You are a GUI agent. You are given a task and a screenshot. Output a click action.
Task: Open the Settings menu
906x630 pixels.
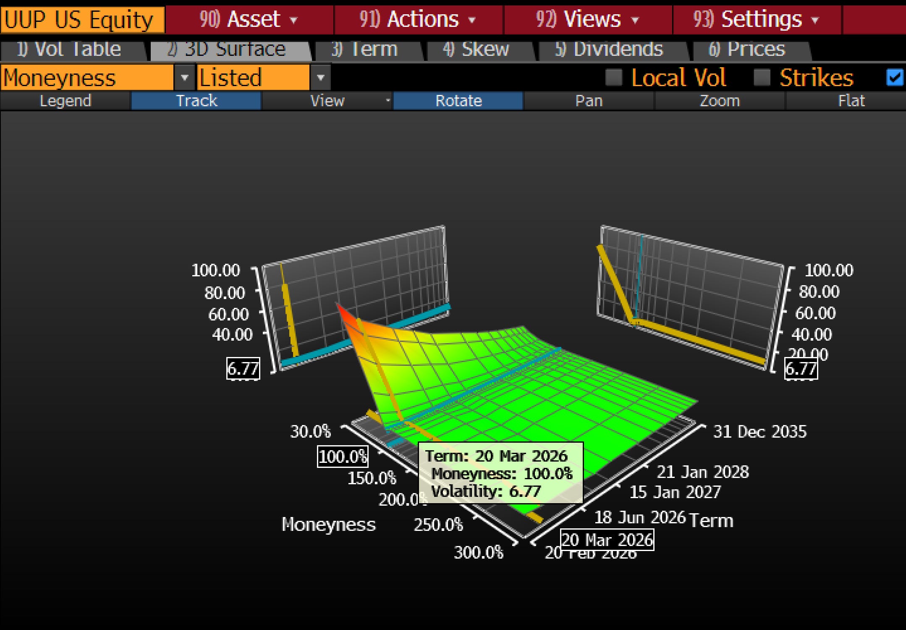click(757, 20)
